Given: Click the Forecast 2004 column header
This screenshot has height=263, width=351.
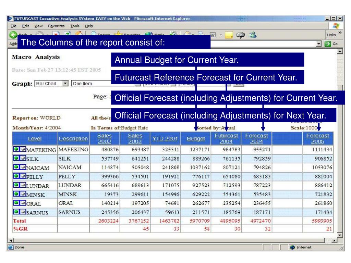Looking at the screenshot, I should 256,138.
